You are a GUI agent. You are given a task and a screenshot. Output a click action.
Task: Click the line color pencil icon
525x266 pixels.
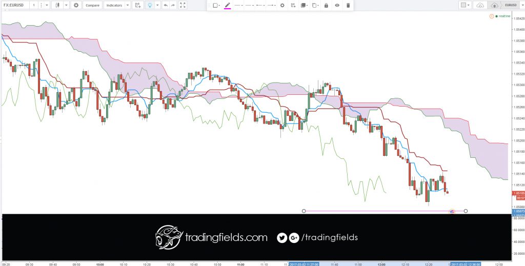tap(227, 5)
